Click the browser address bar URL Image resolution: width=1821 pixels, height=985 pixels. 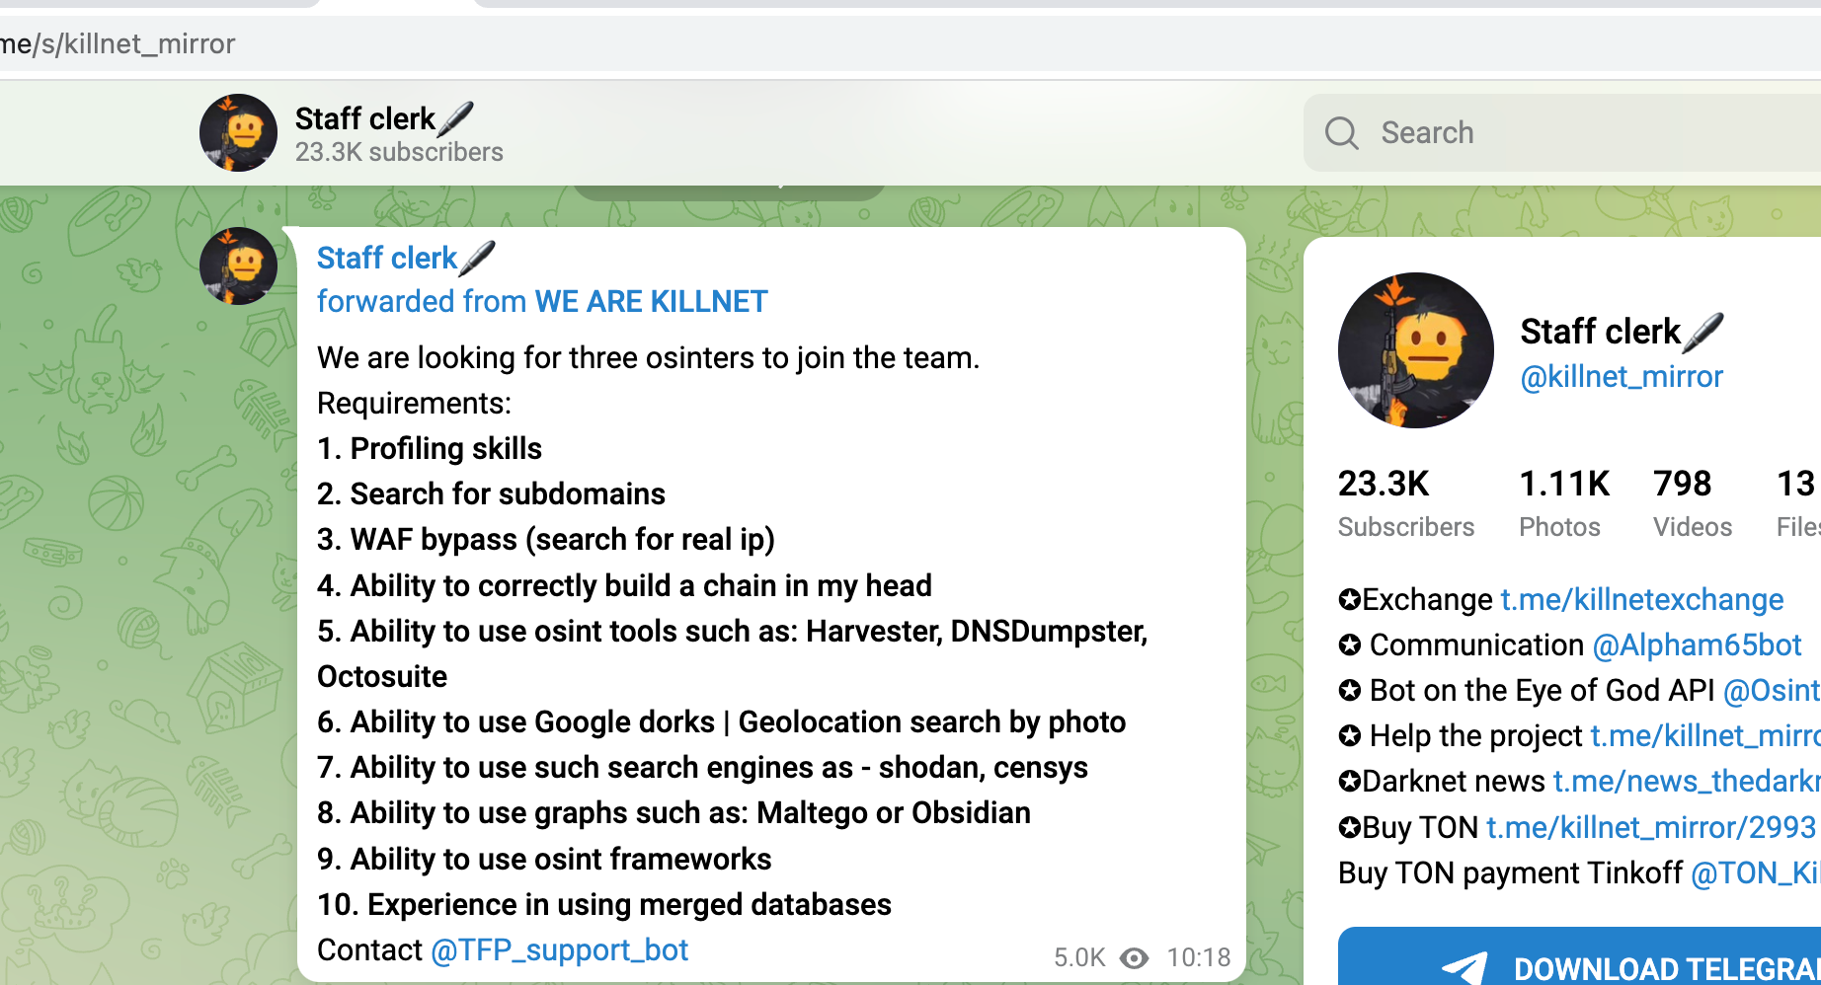tap(118, 43)
